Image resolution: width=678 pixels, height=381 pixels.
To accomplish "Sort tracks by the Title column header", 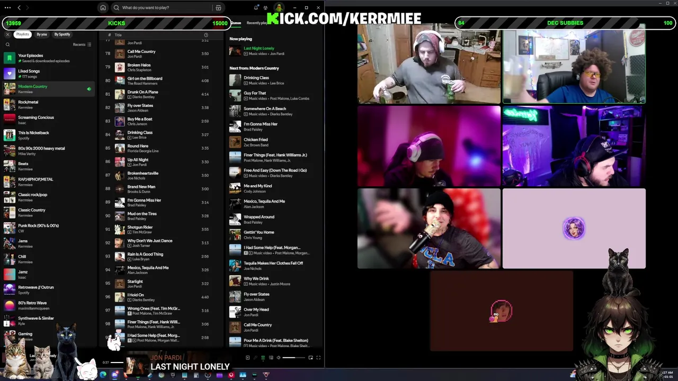I will [118, 35].
